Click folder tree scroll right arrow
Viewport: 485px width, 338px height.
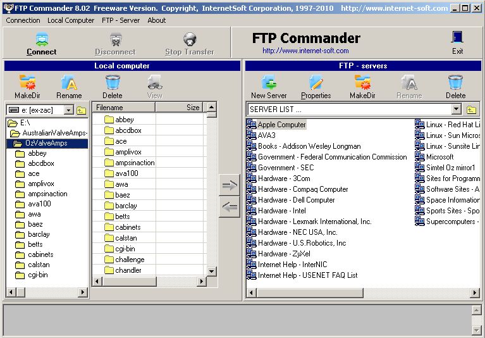pyautogui.click(x=83, y=292)
